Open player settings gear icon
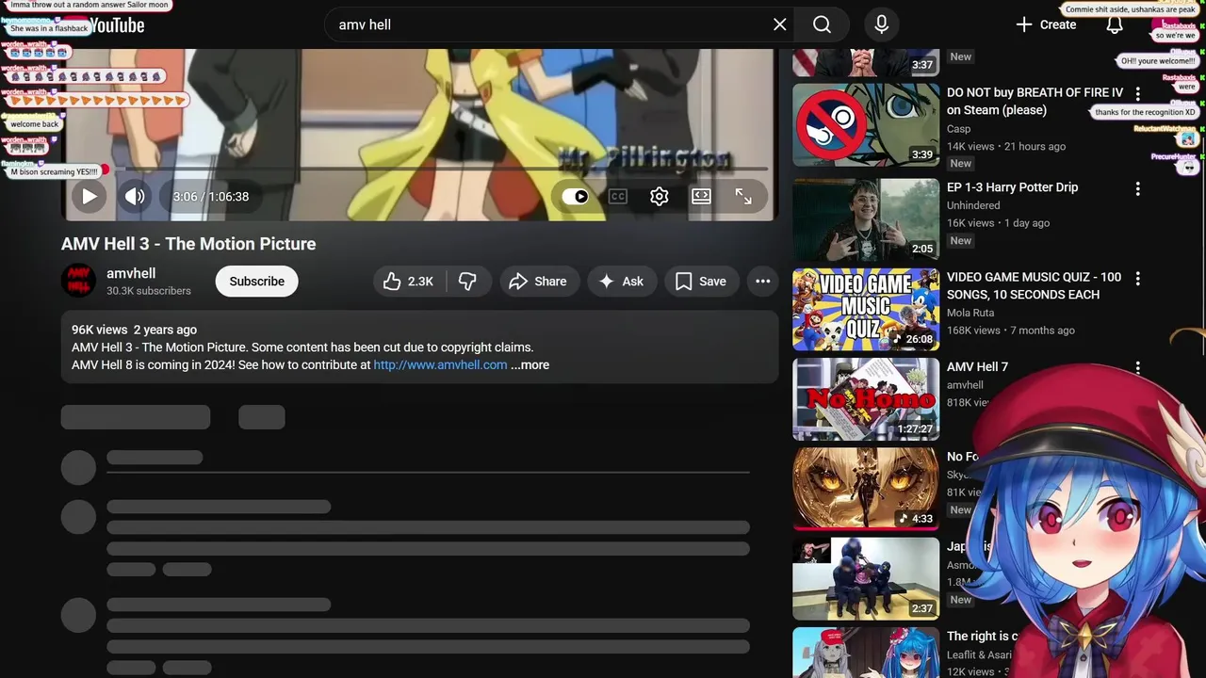The image size is (1206, 678). point(660,196)
